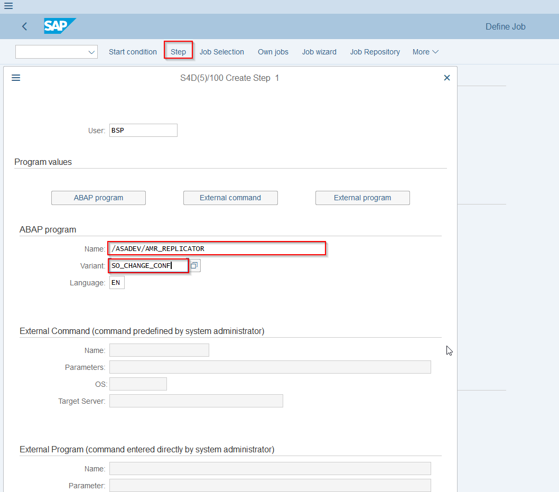The height and width of the screenshot is (492, 559).
Task: Click the ABAP program button
Action: tap(98, 198)
